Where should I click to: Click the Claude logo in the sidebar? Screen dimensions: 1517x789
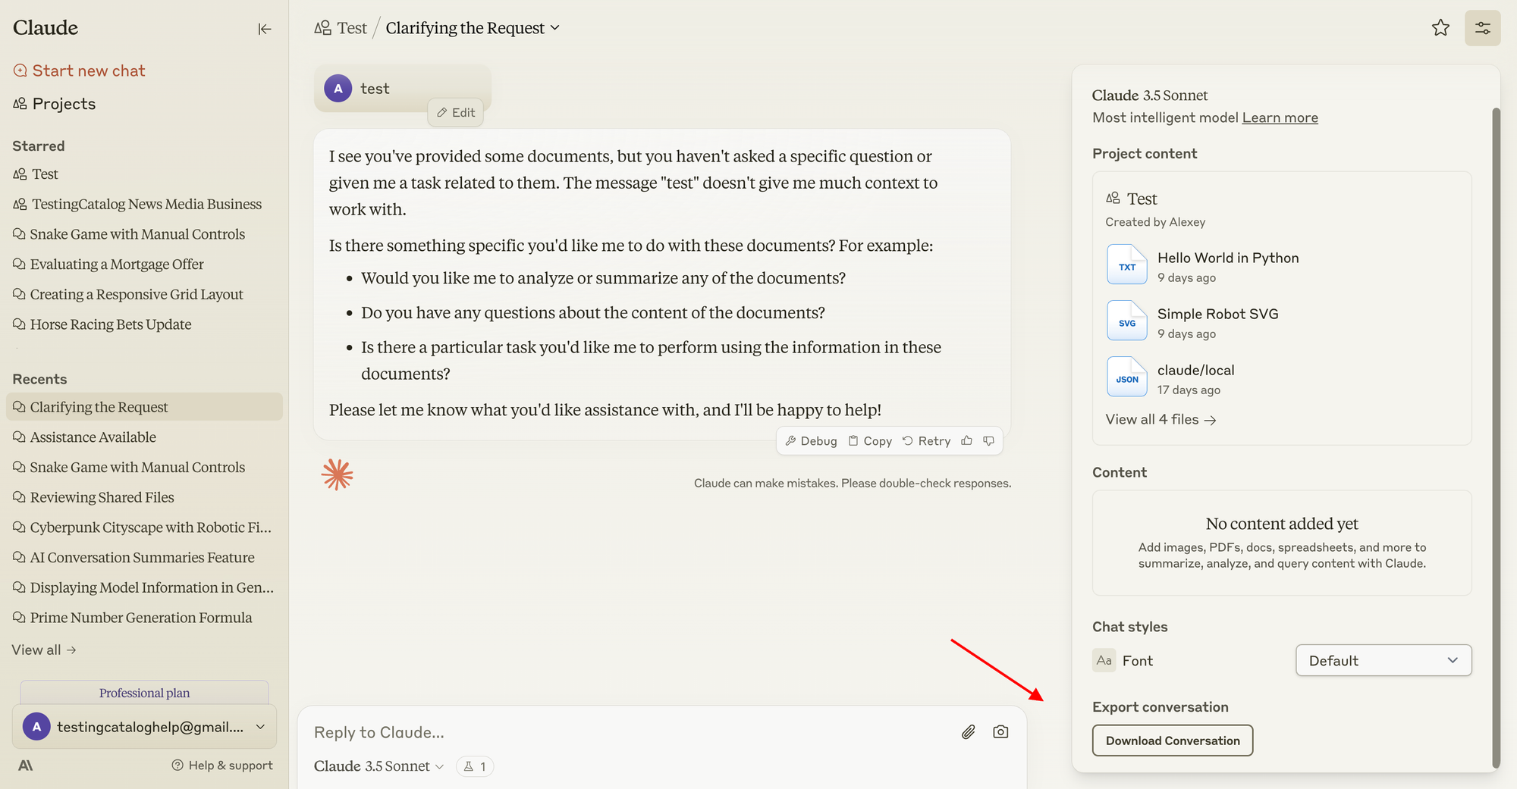(46, 28)
